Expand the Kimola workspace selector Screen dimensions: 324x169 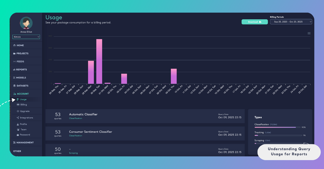click(x=26, y=37)
